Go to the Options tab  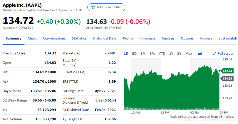187,38
